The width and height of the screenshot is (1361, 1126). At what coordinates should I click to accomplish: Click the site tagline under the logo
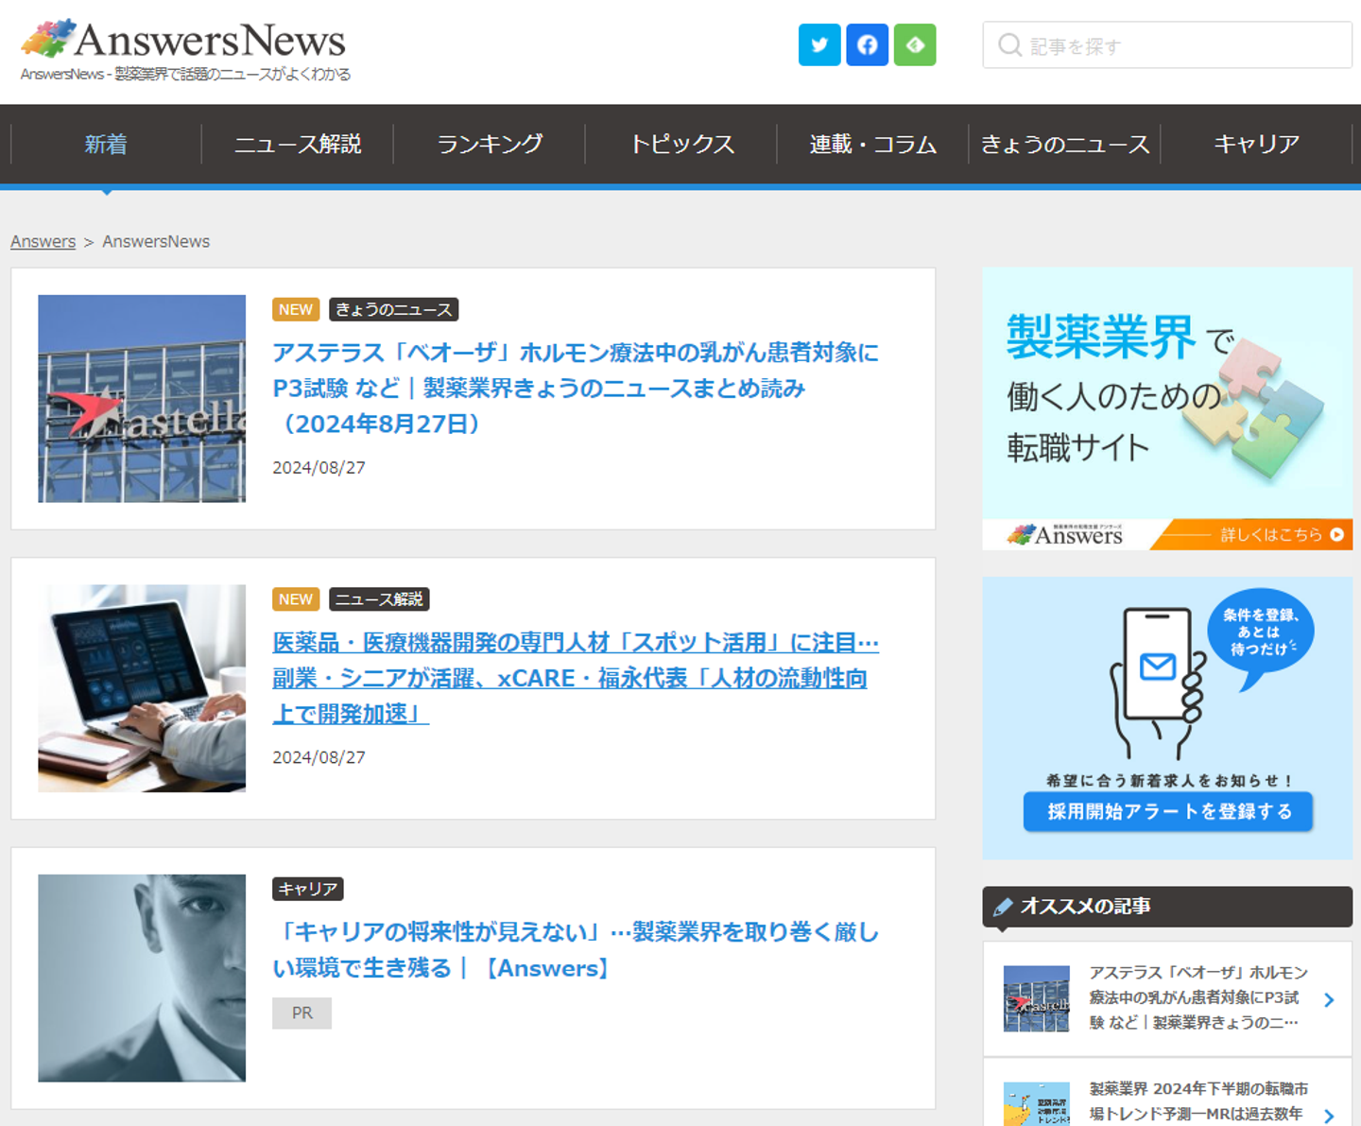185,74
